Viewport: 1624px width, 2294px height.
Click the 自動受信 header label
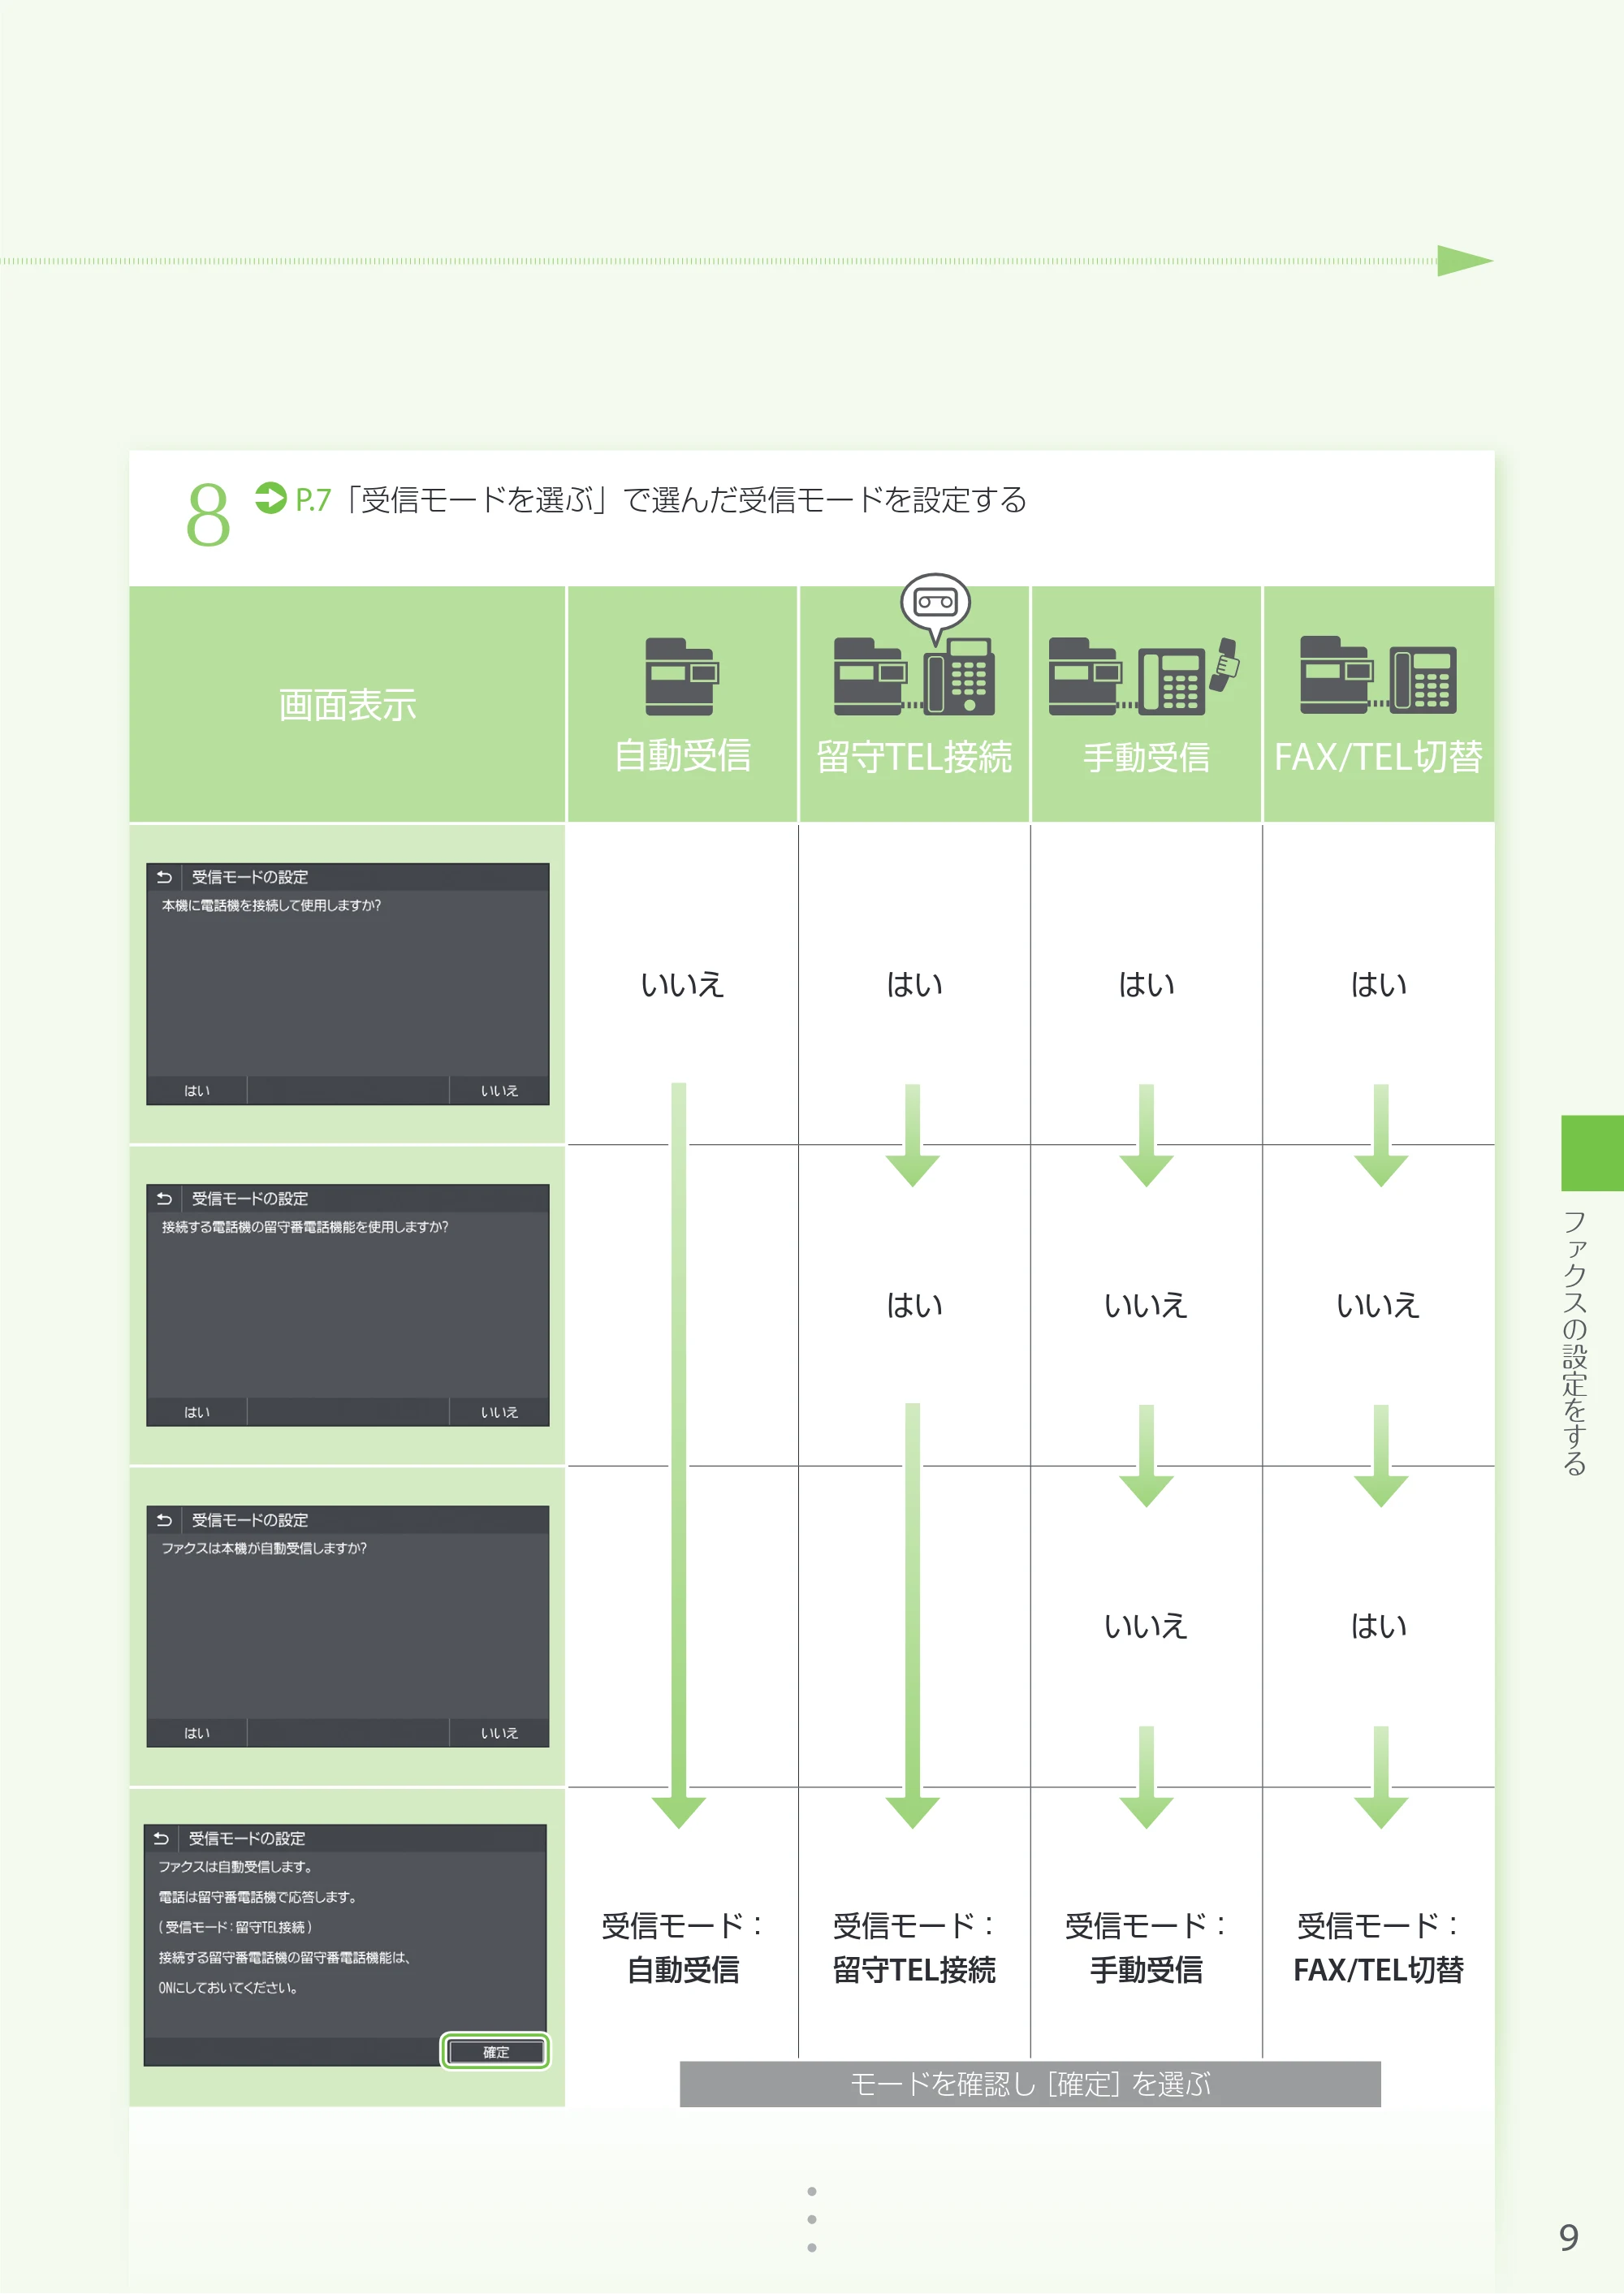point(682,755)
